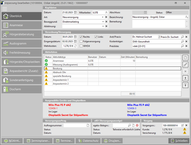Expand the Art dropdown
The image size is (191, 145).
coord(103,17)
